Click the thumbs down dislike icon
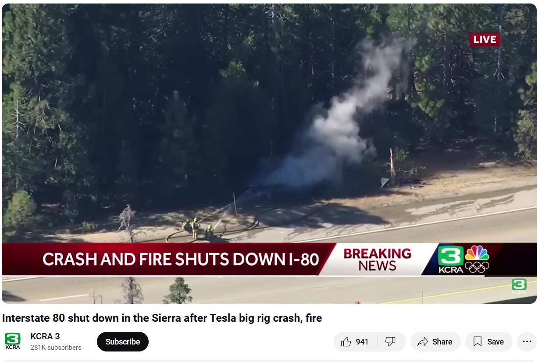Viewport: 542px width, 362px height. (390, 342)
